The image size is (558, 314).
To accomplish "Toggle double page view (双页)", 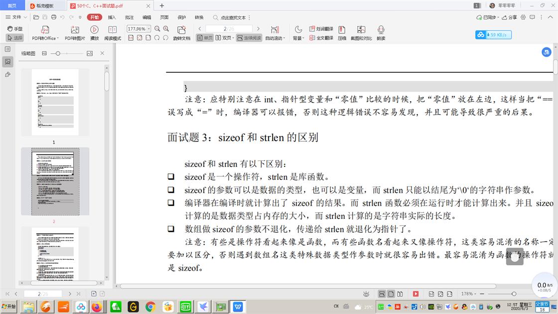I will tap(225, 38).
